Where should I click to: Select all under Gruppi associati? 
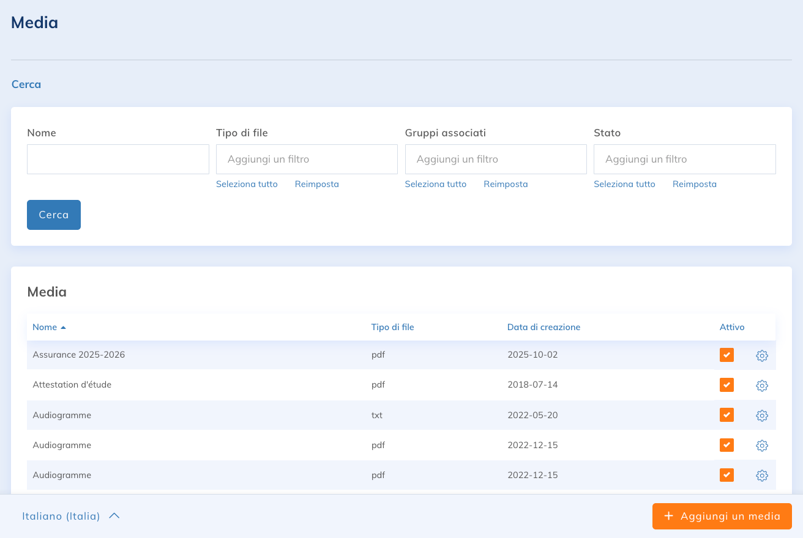(x=436, y=184)
